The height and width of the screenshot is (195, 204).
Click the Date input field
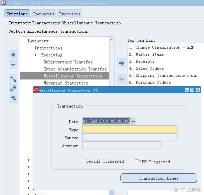(107, 121)
